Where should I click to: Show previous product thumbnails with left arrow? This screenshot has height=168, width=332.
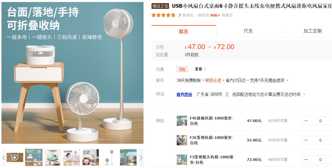[x=4, y=158]
